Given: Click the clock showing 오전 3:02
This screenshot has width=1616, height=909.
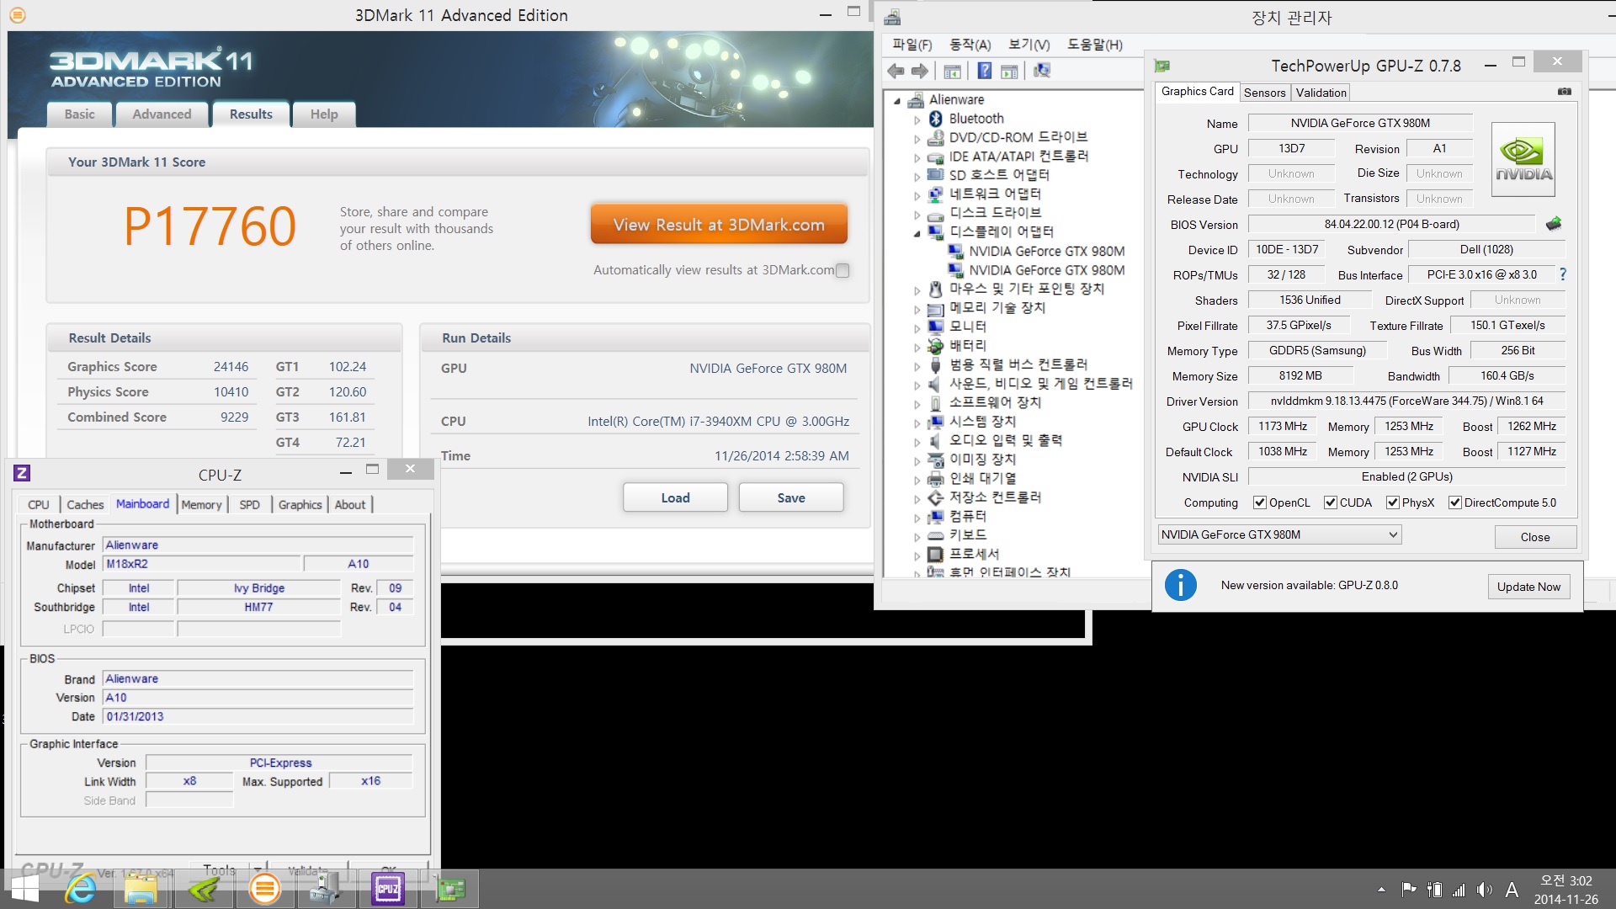Looking at the screenshot, I should point(1566,880).
